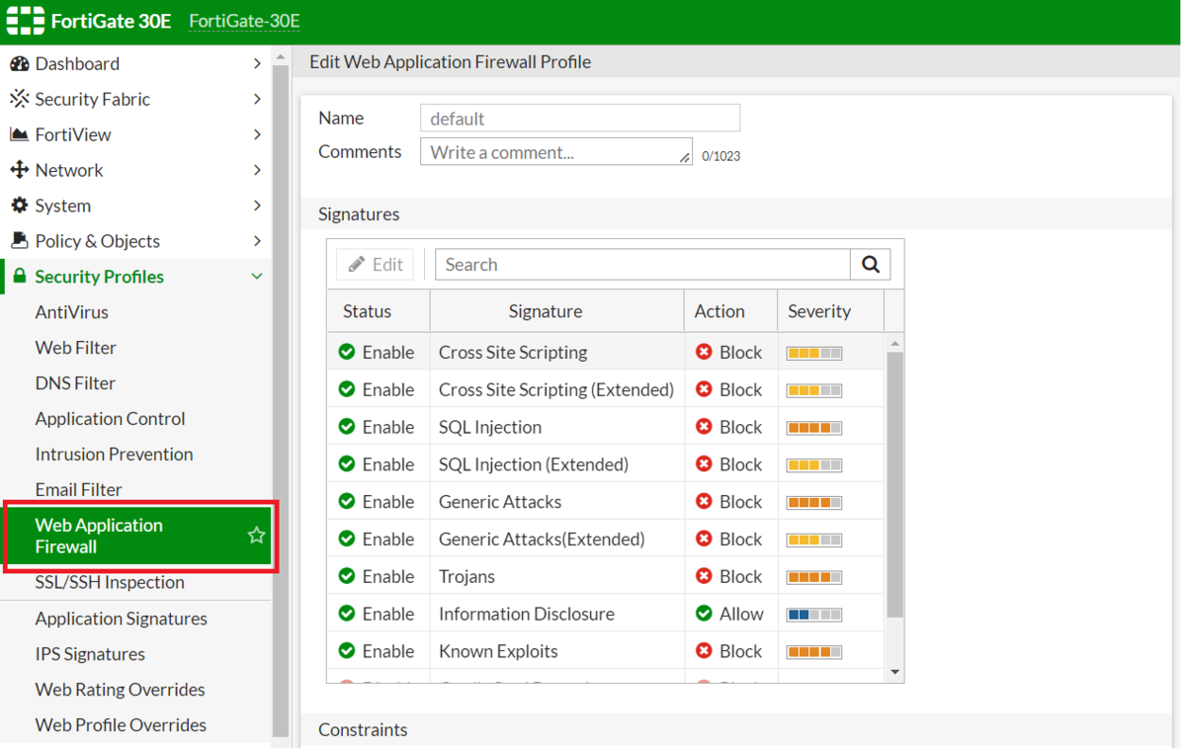
Task: Click the Security Fabric icon
Action: 19,99
